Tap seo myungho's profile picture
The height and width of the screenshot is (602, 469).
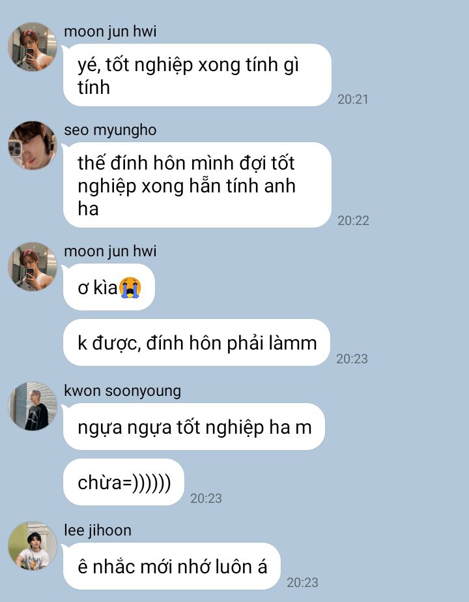[x=33, y=145]
